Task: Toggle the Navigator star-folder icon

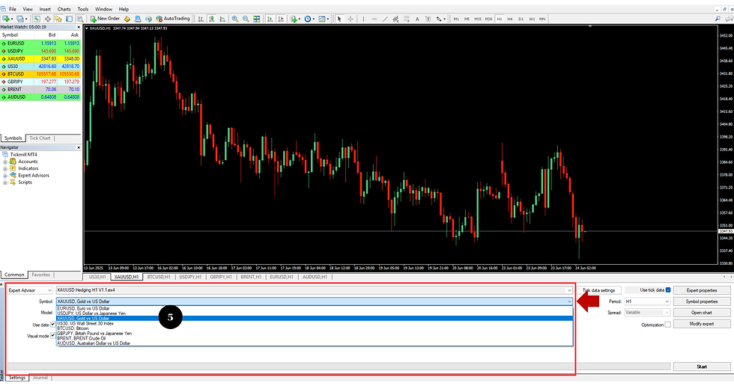Action: (x=58, y=19)
